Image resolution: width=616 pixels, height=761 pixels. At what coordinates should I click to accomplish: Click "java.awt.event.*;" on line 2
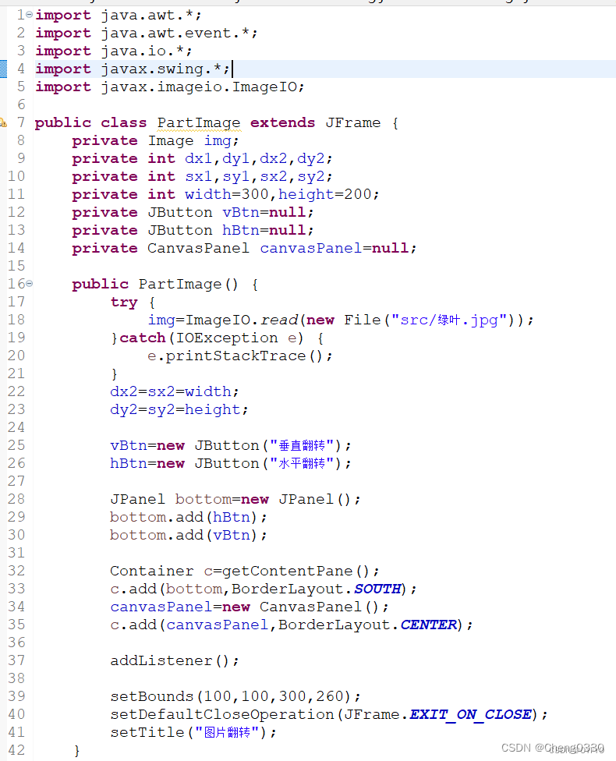click(x=179, y=34)
